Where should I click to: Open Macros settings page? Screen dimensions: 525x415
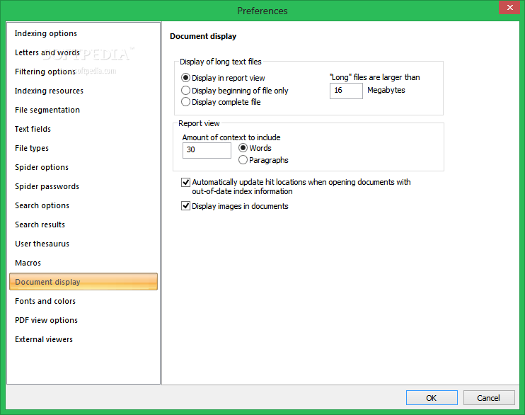(x=83, y=263)
